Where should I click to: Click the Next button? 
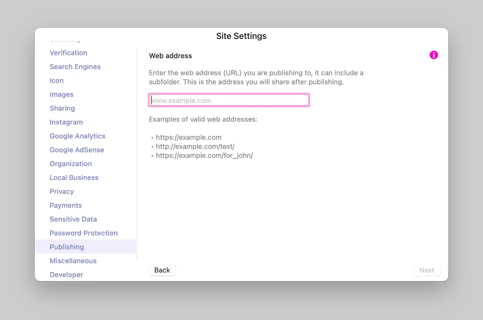coord(427,270)
